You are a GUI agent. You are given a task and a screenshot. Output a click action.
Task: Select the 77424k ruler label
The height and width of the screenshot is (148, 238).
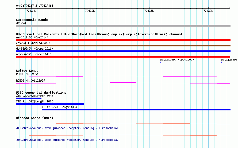(x=31, y=11)
